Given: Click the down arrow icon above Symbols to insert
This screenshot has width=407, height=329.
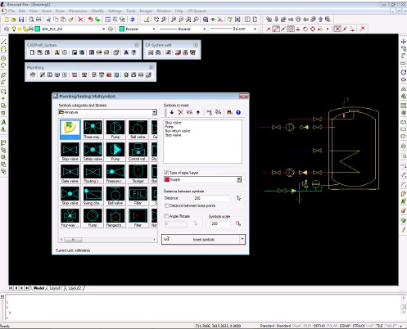Looking at the screenshot, I should (x=172, y=112).
